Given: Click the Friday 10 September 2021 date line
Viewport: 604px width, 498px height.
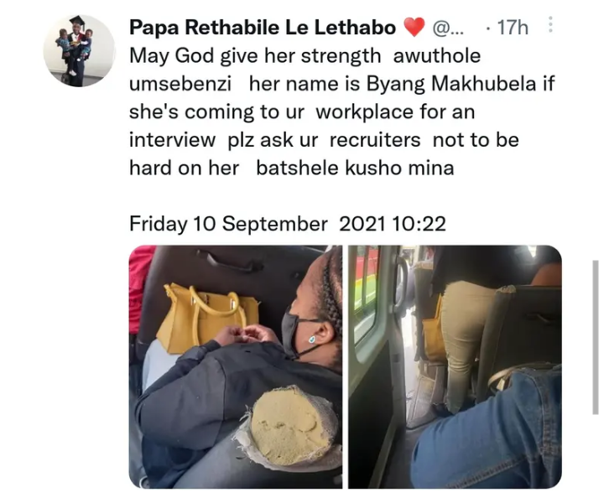Looking at the screenshot, I should pos(288,224).
